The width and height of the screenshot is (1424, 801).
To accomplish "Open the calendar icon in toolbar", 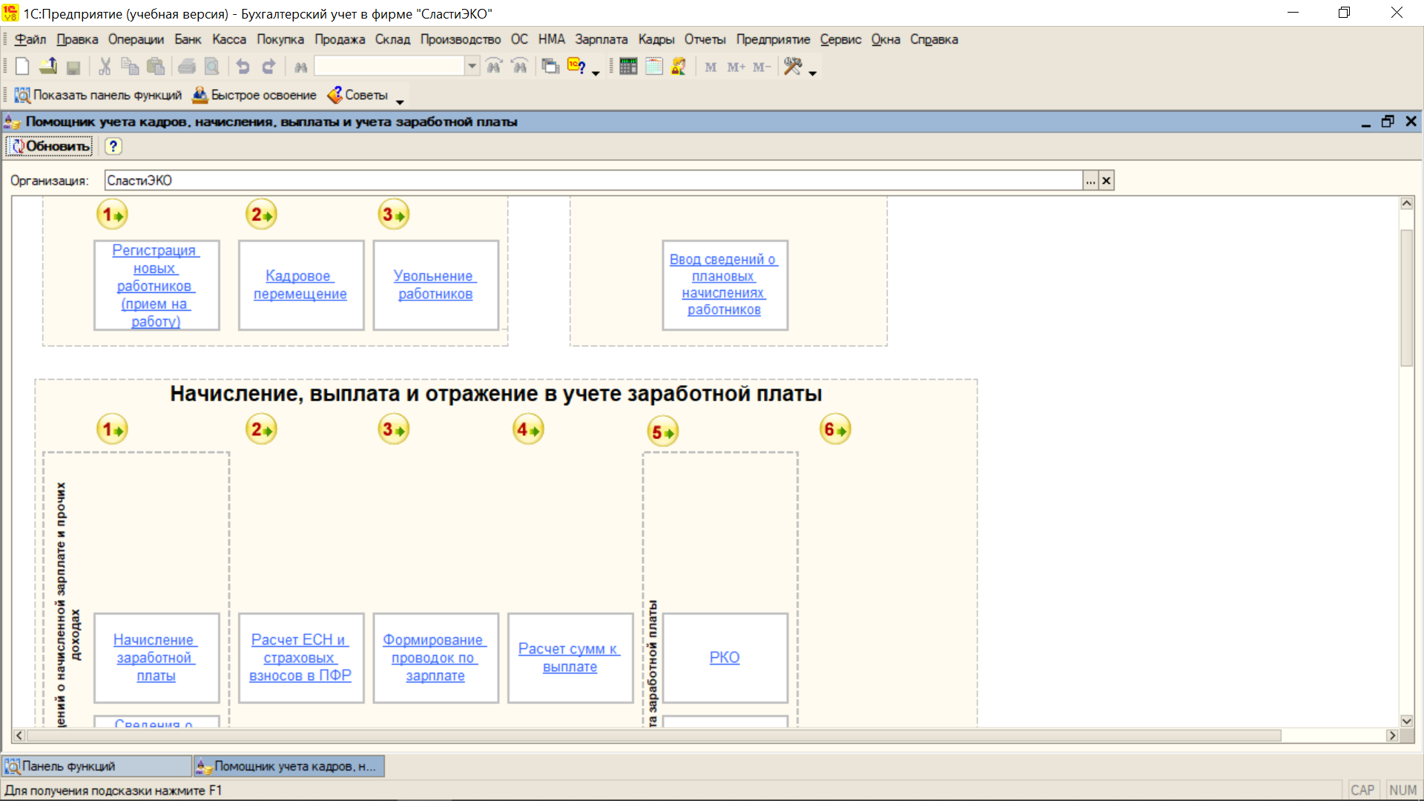I will [653, 67].
